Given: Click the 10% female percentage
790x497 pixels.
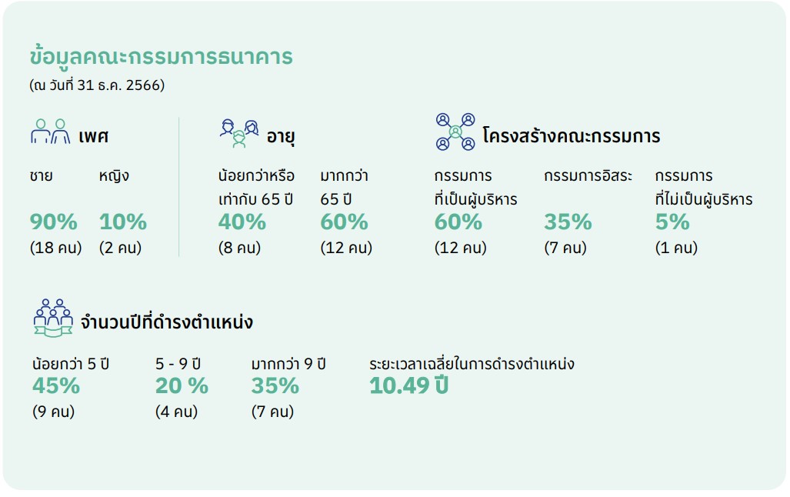Looking at the screenshot, I should coord(123,222).
